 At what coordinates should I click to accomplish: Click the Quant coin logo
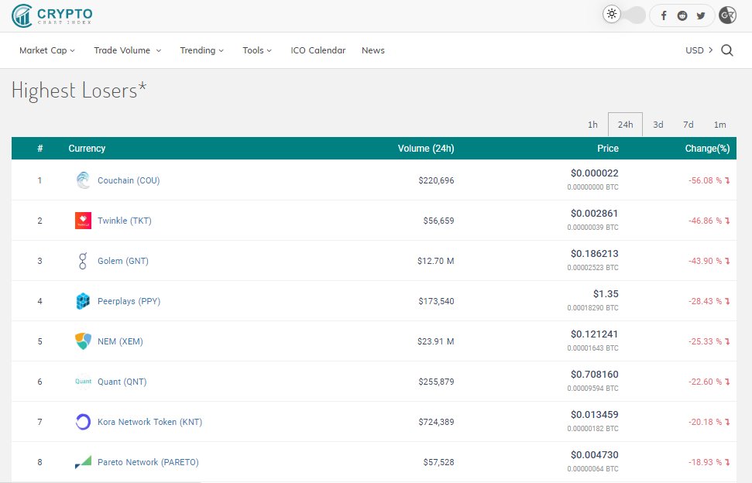click(x=83, y=382)
